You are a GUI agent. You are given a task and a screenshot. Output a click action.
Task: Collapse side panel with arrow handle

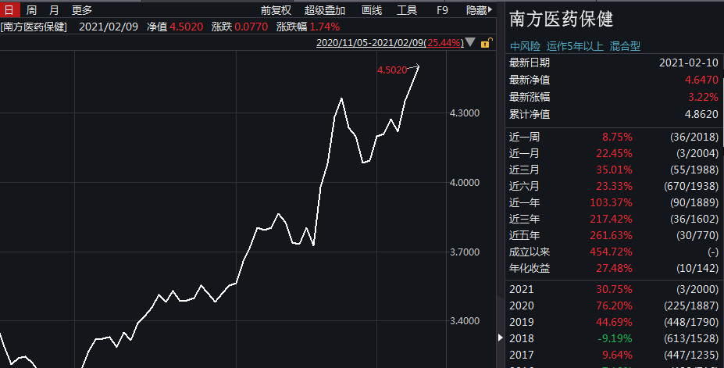[501, 338]
